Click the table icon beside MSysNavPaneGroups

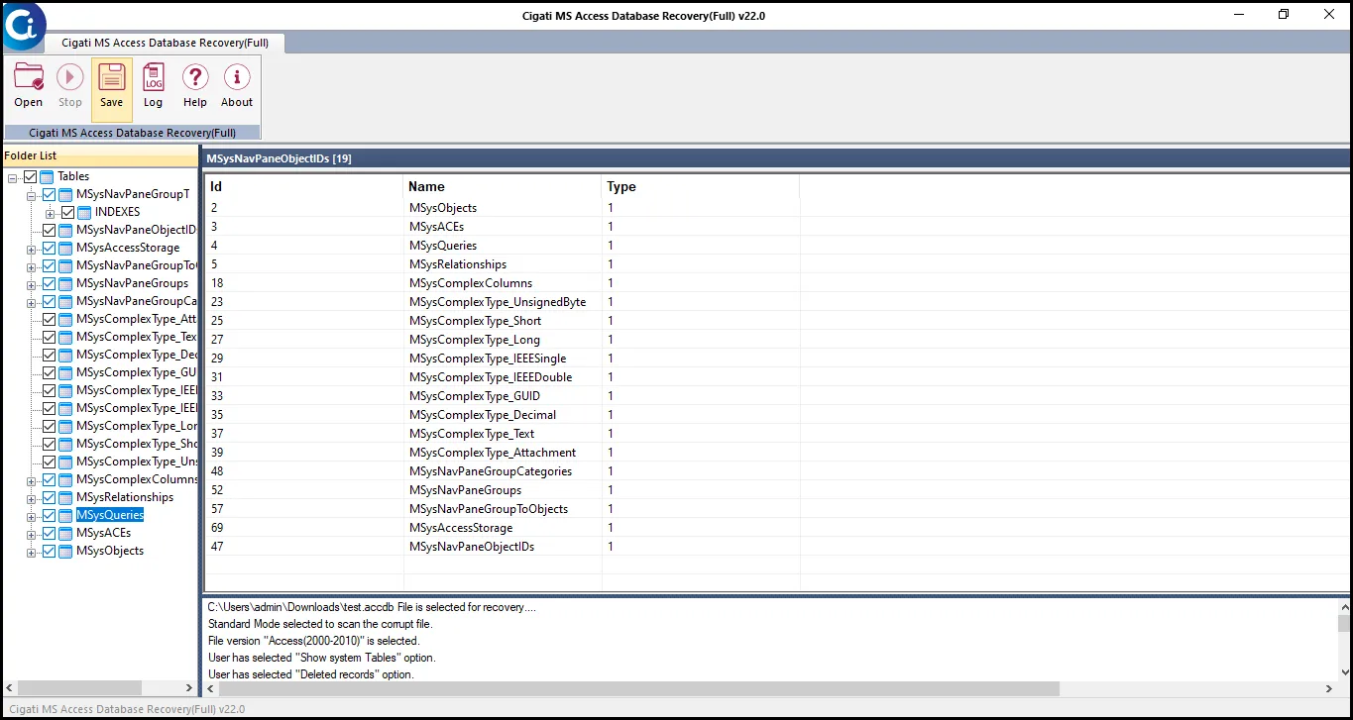(65, 283)
